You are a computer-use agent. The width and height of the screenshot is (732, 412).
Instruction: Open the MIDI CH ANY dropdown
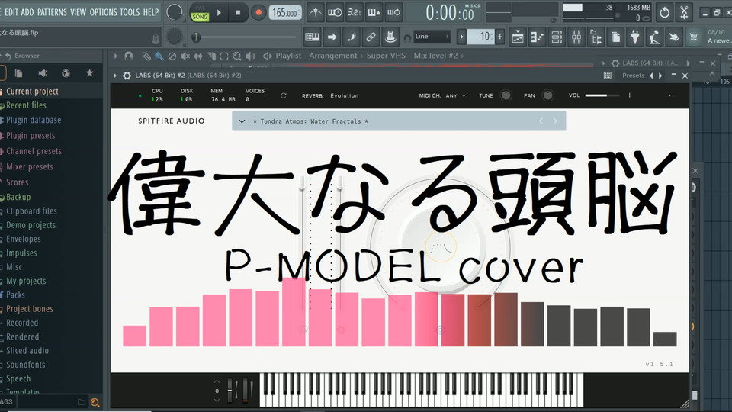pos(455,95)
